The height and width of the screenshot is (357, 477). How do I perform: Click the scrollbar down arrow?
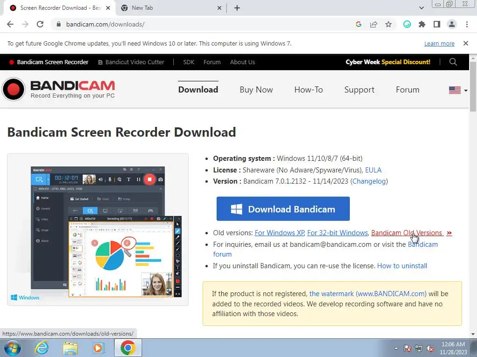(x=473, y=334)
